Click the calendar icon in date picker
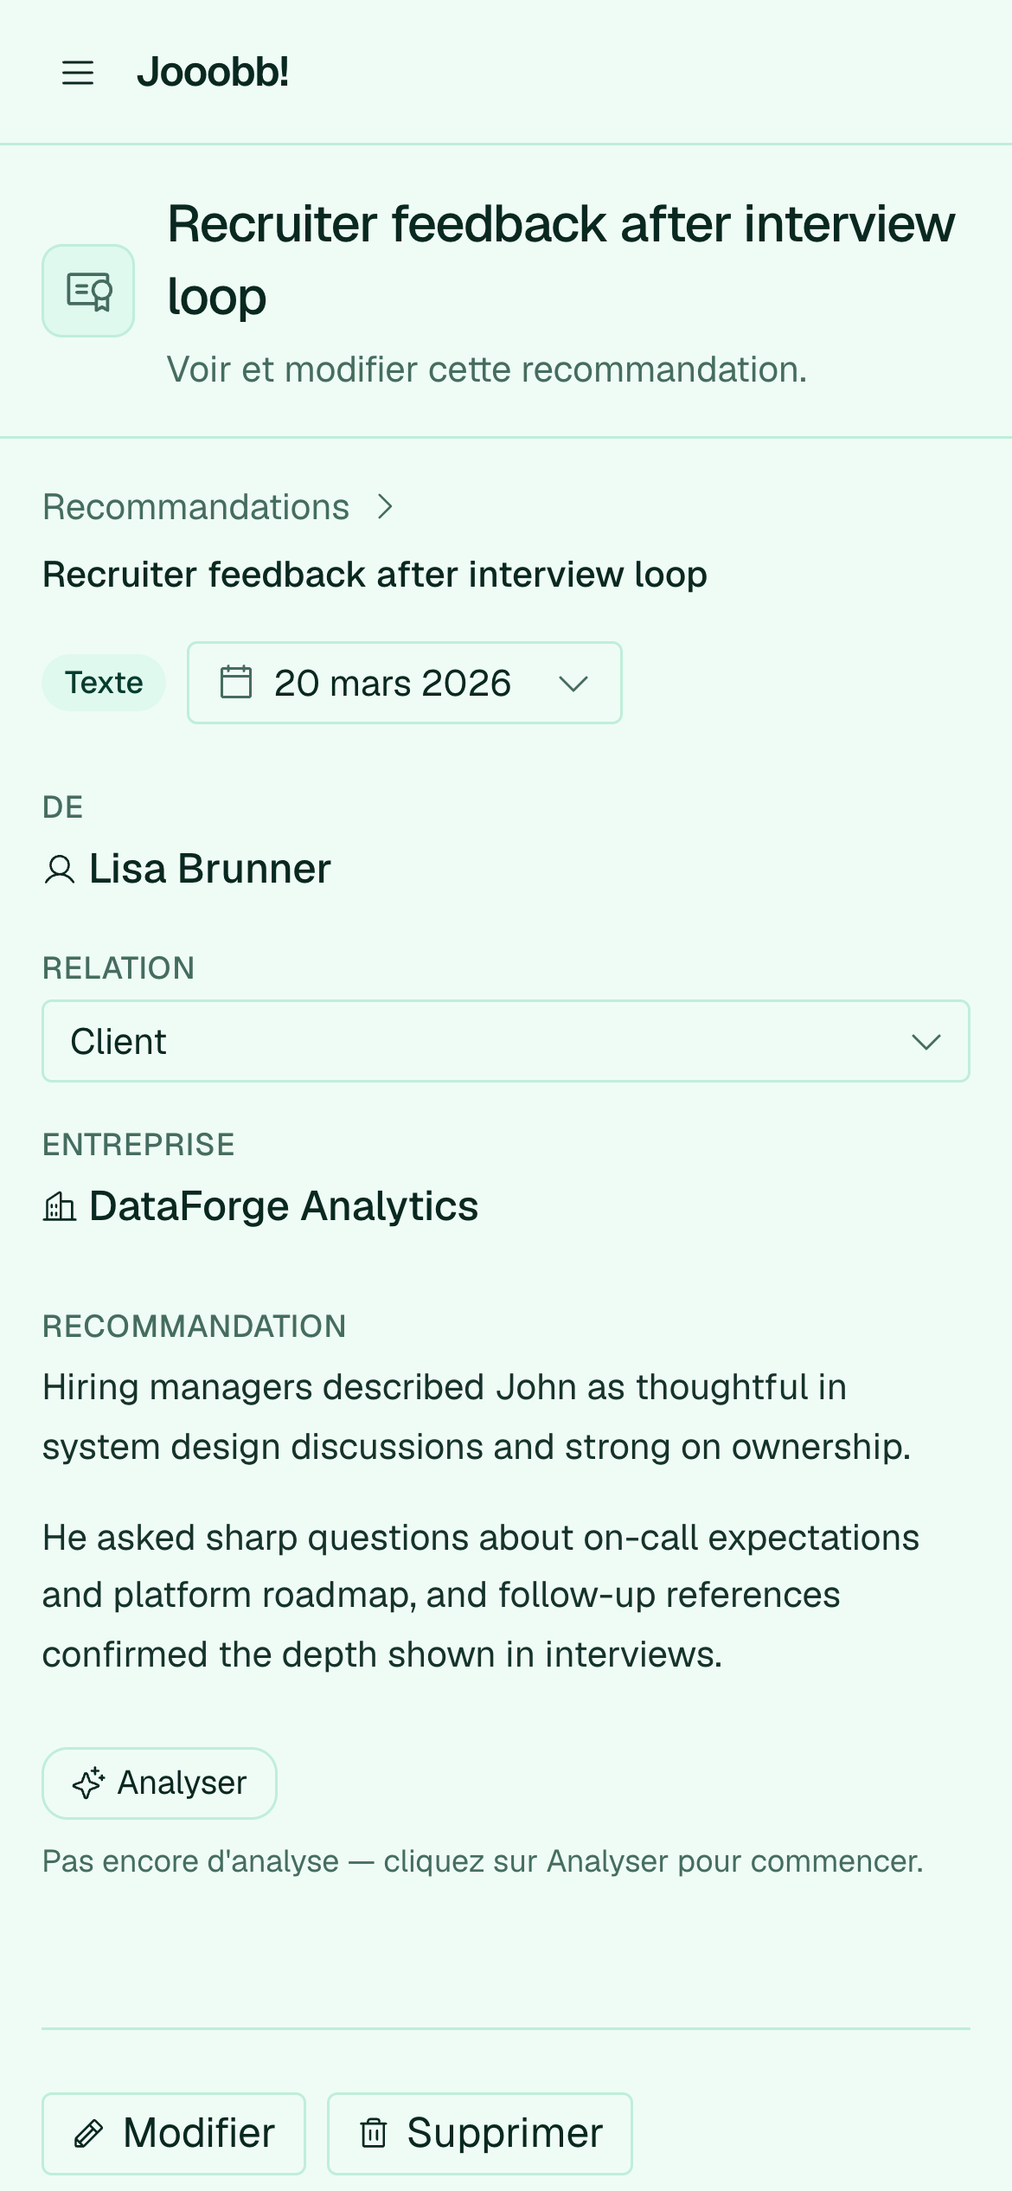 point(236,682)
